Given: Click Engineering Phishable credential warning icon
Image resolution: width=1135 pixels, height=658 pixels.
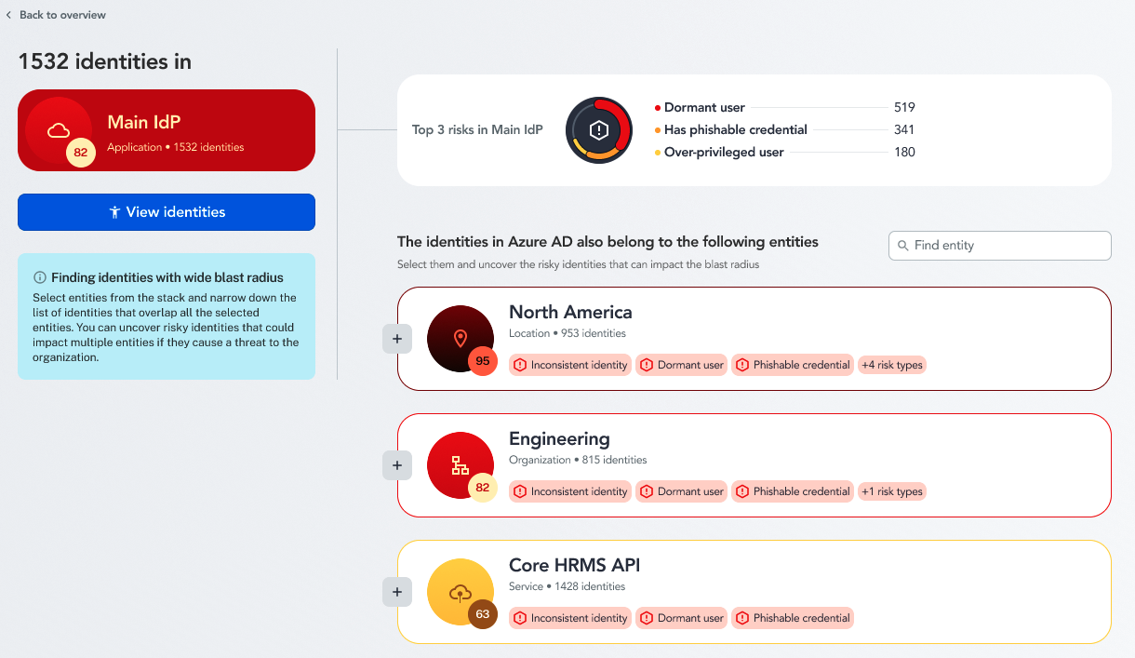Looking at the screenshot, I should (742, 491).
